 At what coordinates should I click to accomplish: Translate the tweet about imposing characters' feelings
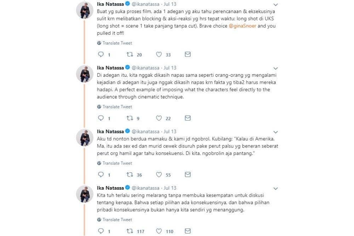coord(118,107)
